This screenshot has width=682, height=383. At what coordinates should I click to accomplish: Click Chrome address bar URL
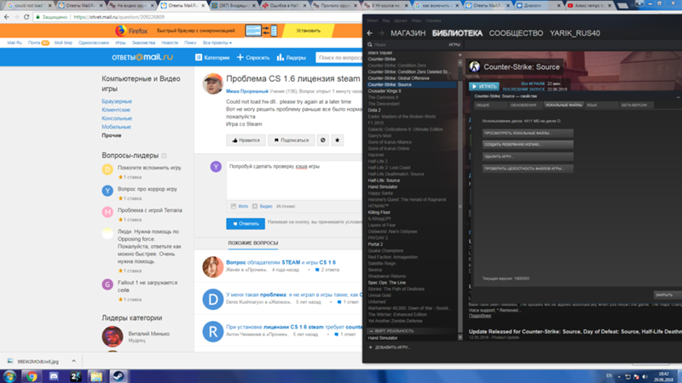118,17
